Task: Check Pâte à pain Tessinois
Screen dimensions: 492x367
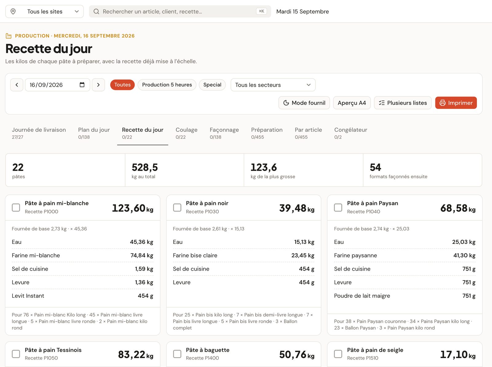Action: click(x=16, y=354)
